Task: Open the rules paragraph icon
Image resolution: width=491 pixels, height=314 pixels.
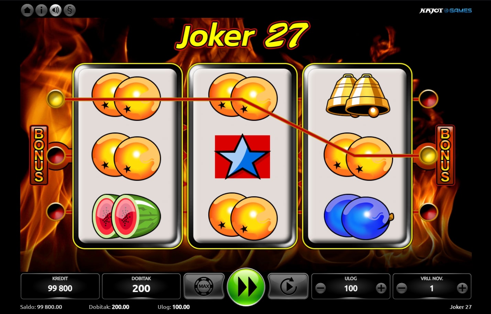Action: click(x=69, y=10)
